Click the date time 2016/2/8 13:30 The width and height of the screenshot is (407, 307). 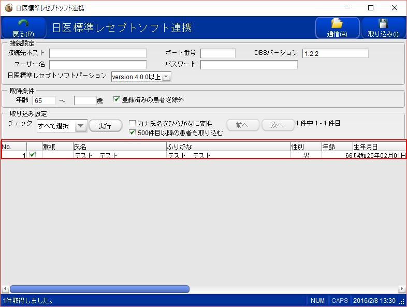pyautogui.click(x=374, y=300)
